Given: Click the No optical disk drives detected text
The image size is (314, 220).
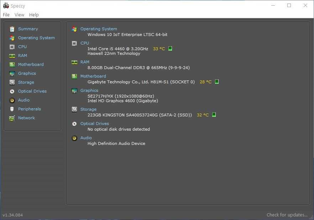Looking at the screenshot, I should tap(119, 129).
